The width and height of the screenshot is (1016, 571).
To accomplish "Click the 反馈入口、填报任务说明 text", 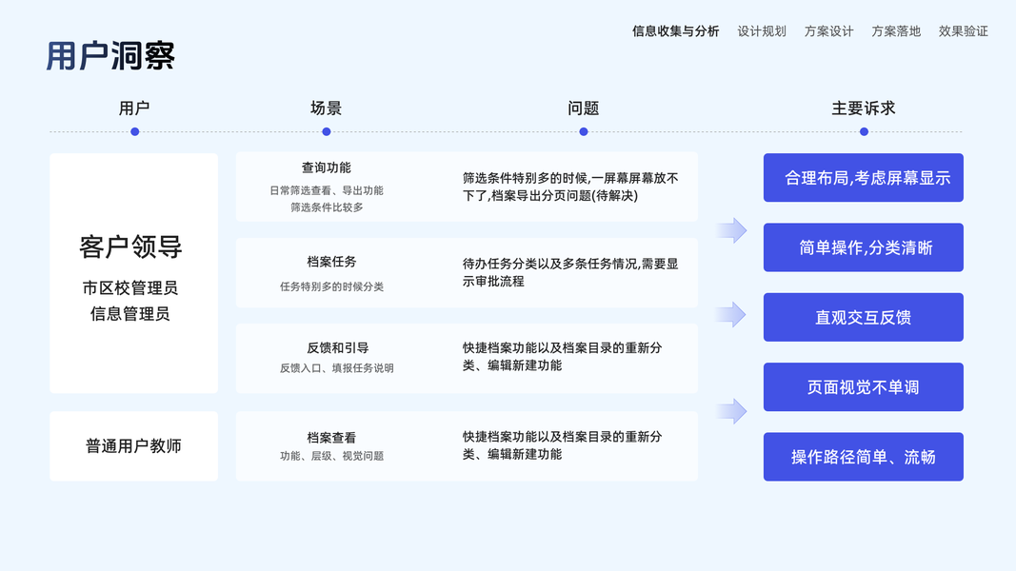I will click(x=337, y=367).
